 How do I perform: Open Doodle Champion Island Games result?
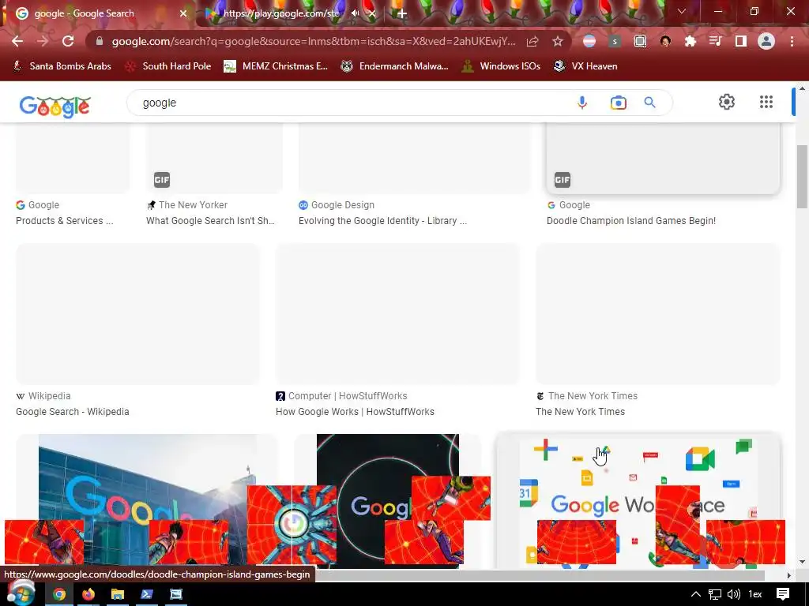pos(631,221)
